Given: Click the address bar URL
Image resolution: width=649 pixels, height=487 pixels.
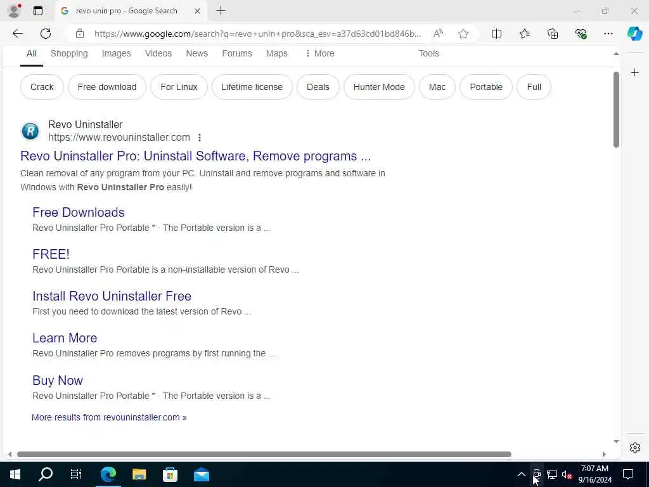Looking at the screenshot, I should tap(257, 34).
